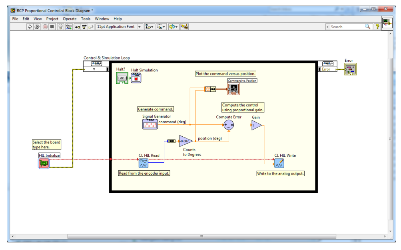The height and width of the screenshot is (250, 401).
Task: Toggle Highlight Execution light bulb
Action: (x=60, y=27)
